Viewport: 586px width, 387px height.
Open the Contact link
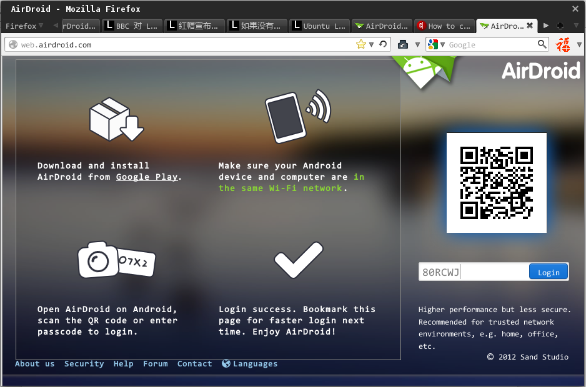tap(194, 363)
